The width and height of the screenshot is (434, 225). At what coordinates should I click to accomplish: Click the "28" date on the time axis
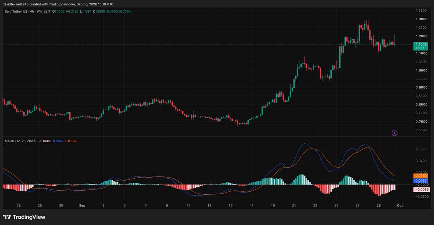(x=40, y=205)
